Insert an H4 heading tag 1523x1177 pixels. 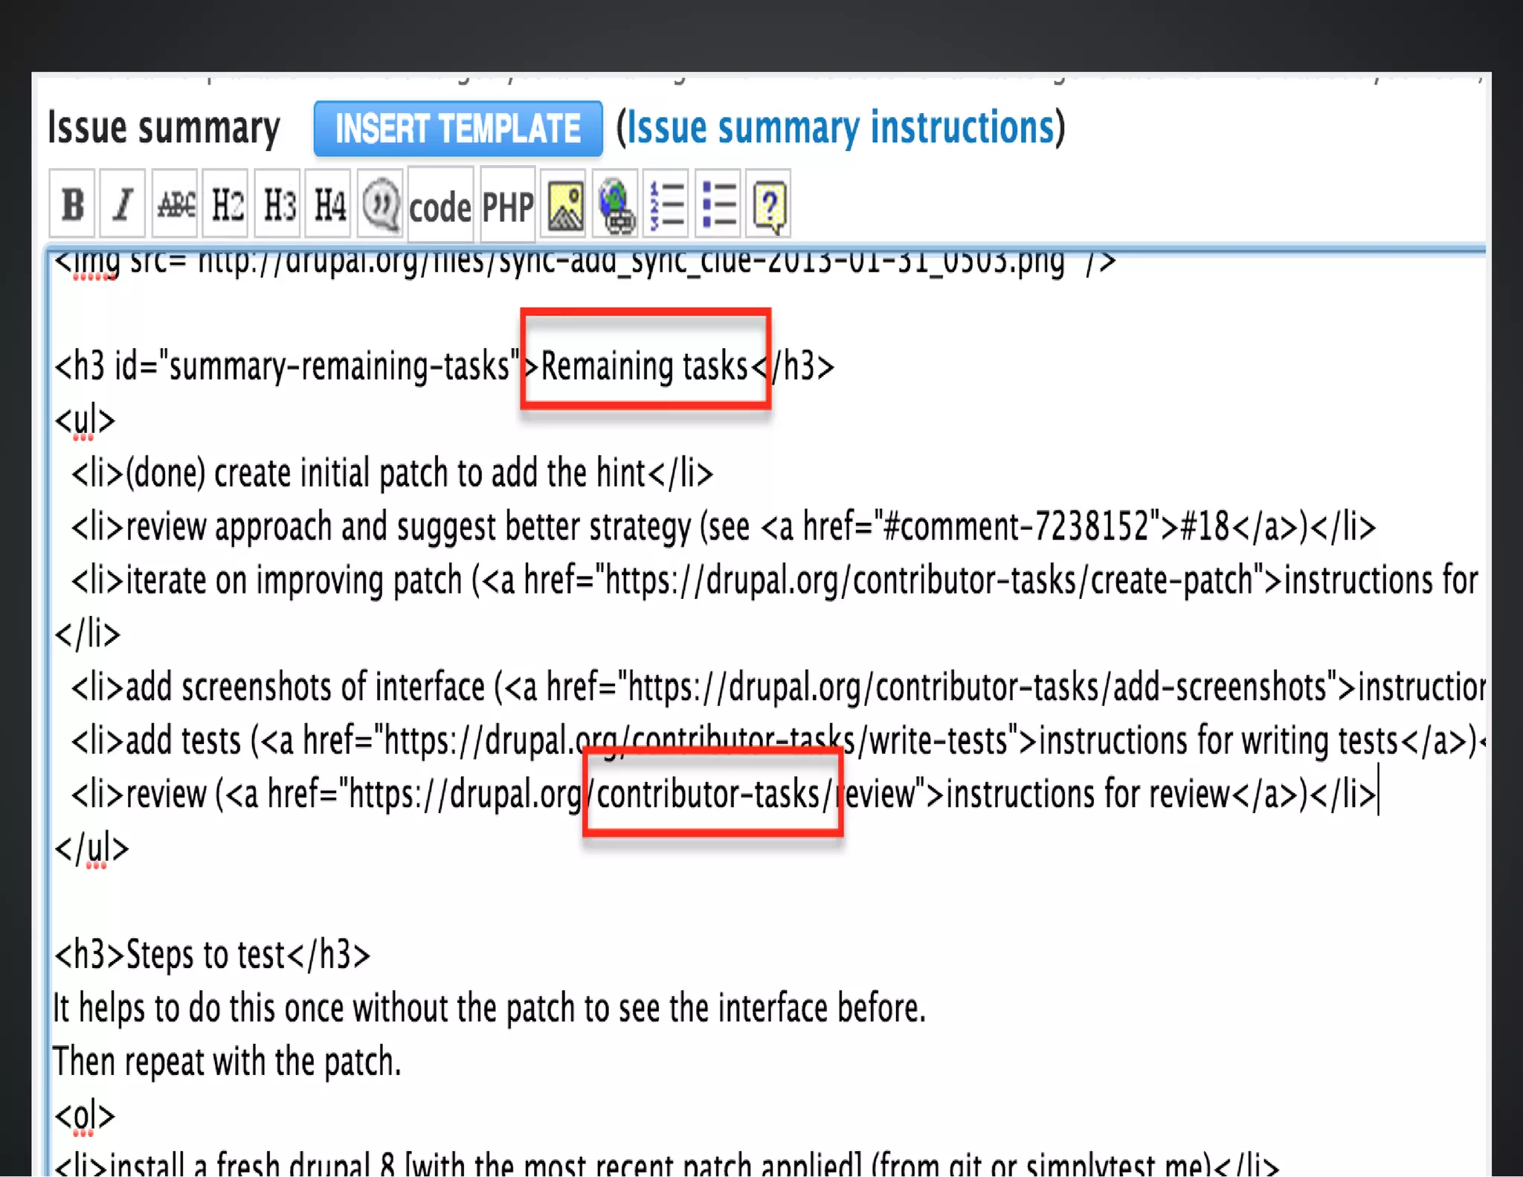329,205
